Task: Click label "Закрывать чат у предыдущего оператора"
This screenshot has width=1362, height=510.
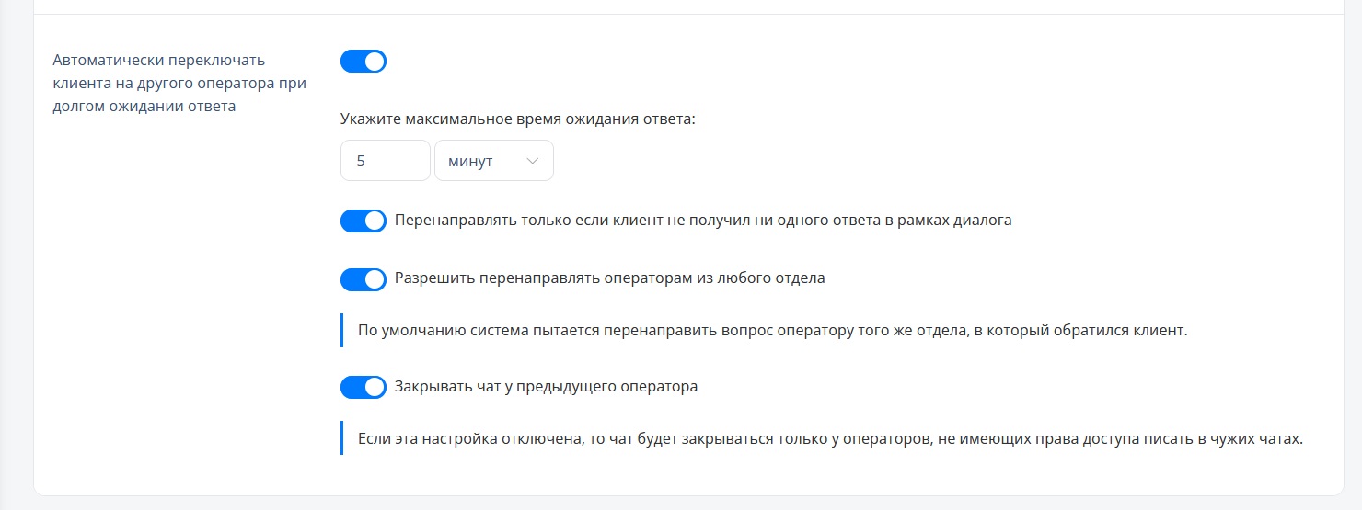Action: pos(546,387)
